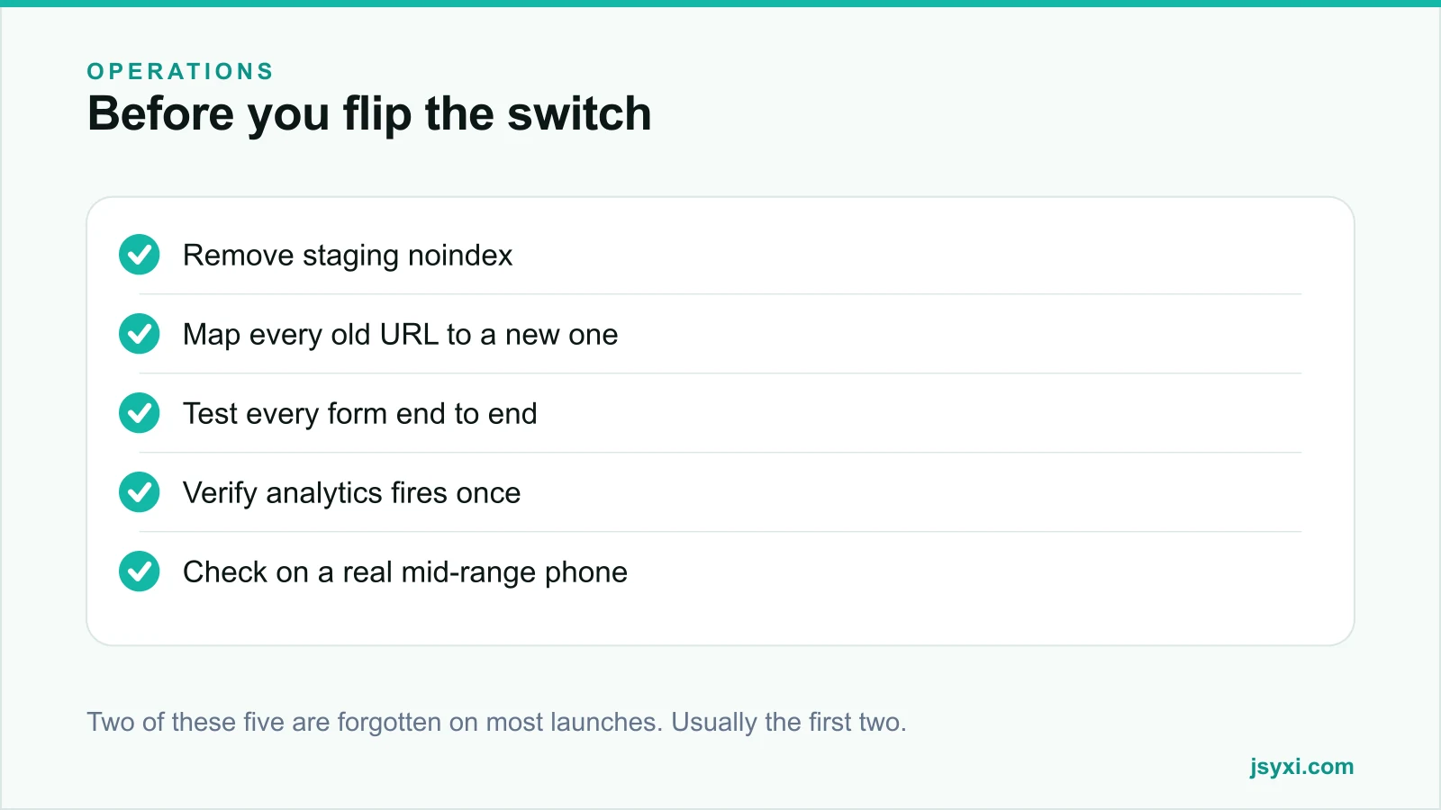Image resolution: width=1441 pixels, height=810 pixels.
Task: Click the 'Test every form end to end' item
Action: pyautogui.click(x=360, y=414)
